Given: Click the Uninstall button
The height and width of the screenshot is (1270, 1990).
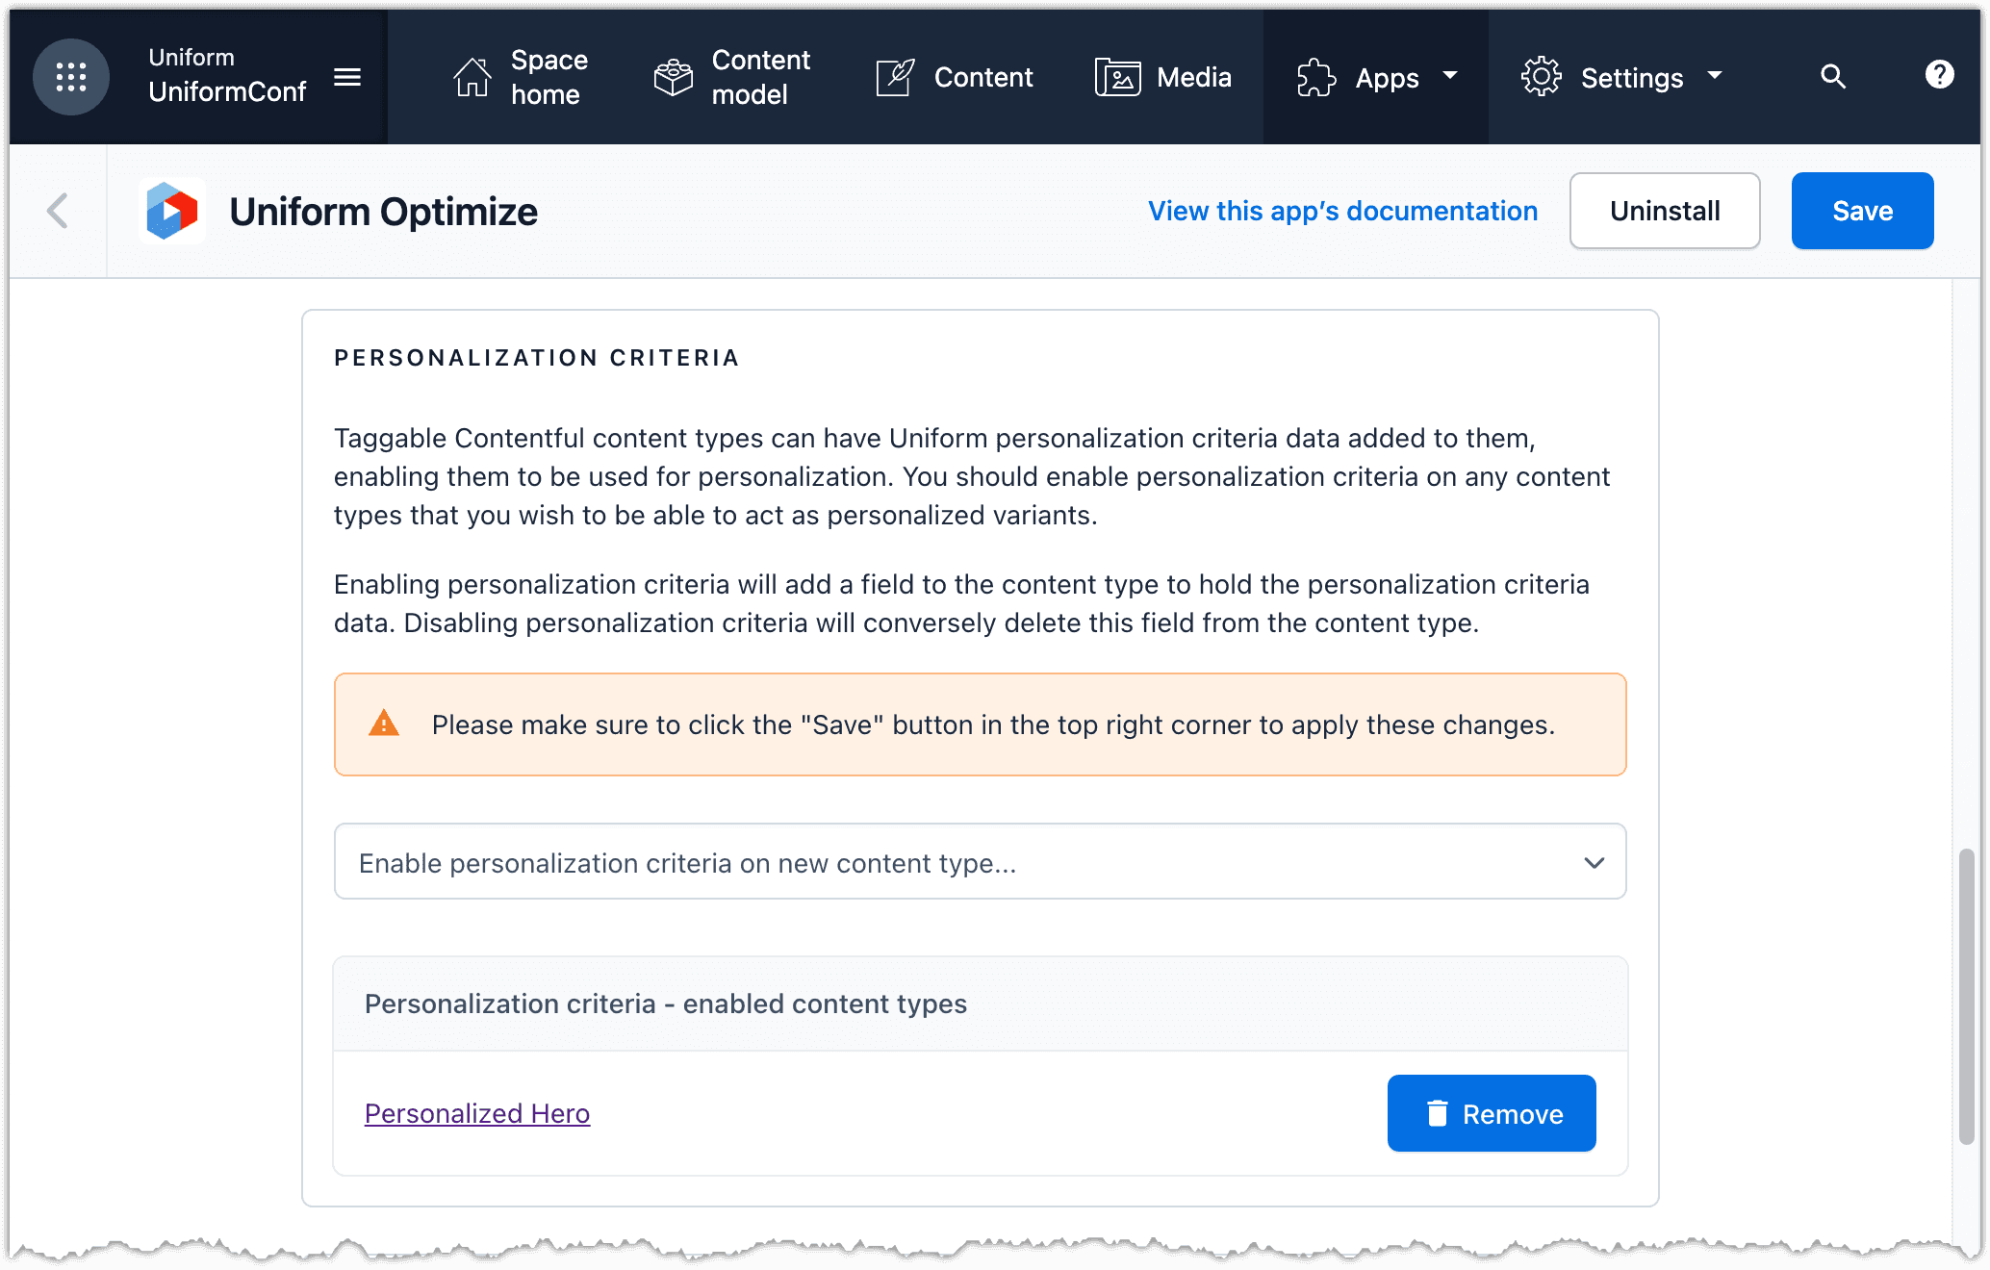Looking at the screenshot, I should [x=1665, y=211].
